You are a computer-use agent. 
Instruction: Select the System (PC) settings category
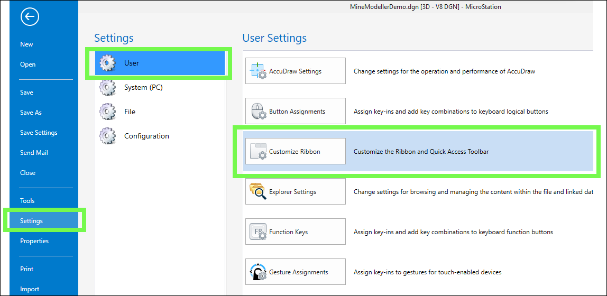(143, 87)
